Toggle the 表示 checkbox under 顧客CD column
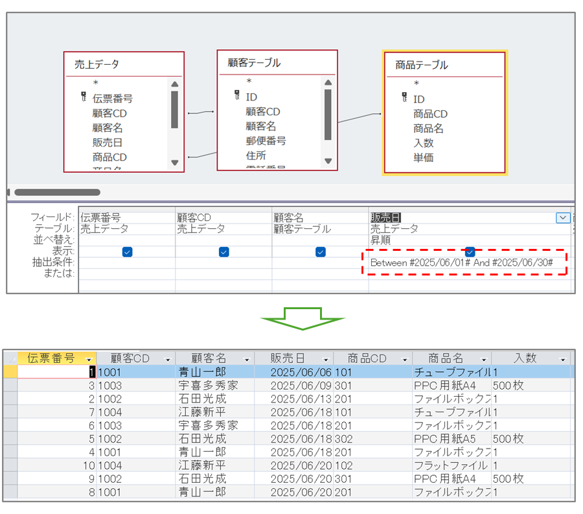The height and width of the screenshot is (514, 583). (223, 252)
